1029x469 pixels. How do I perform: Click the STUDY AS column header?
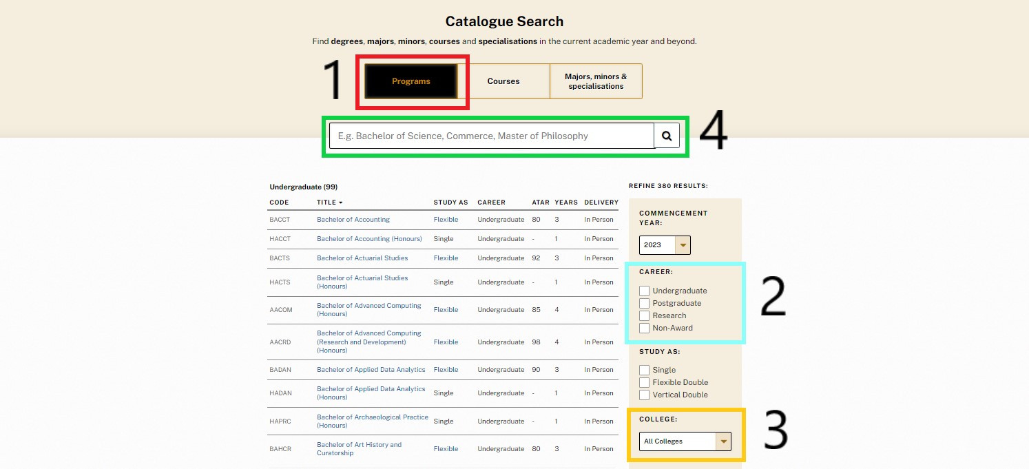450,202
